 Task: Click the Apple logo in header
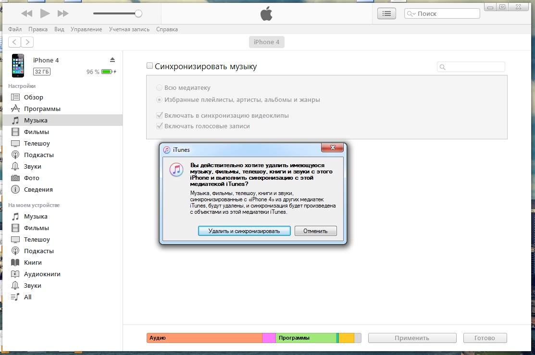266,14
